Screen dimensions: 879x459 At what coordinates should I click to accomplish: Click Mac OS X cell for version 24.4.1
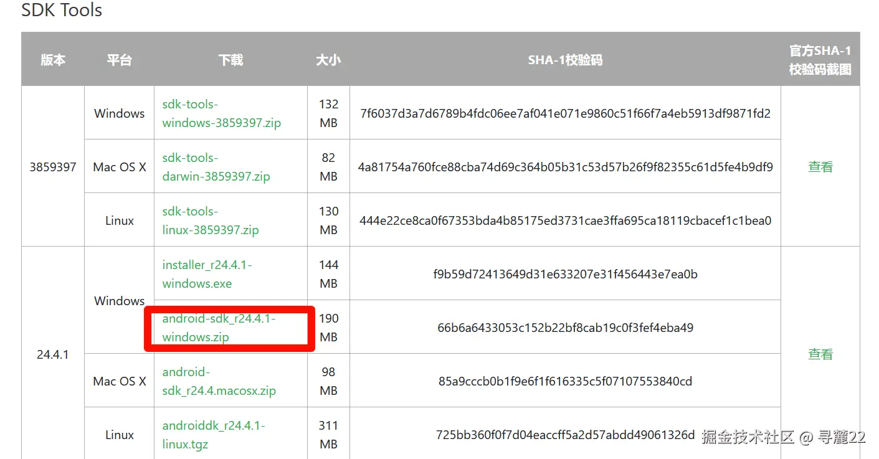coord(119,381)
